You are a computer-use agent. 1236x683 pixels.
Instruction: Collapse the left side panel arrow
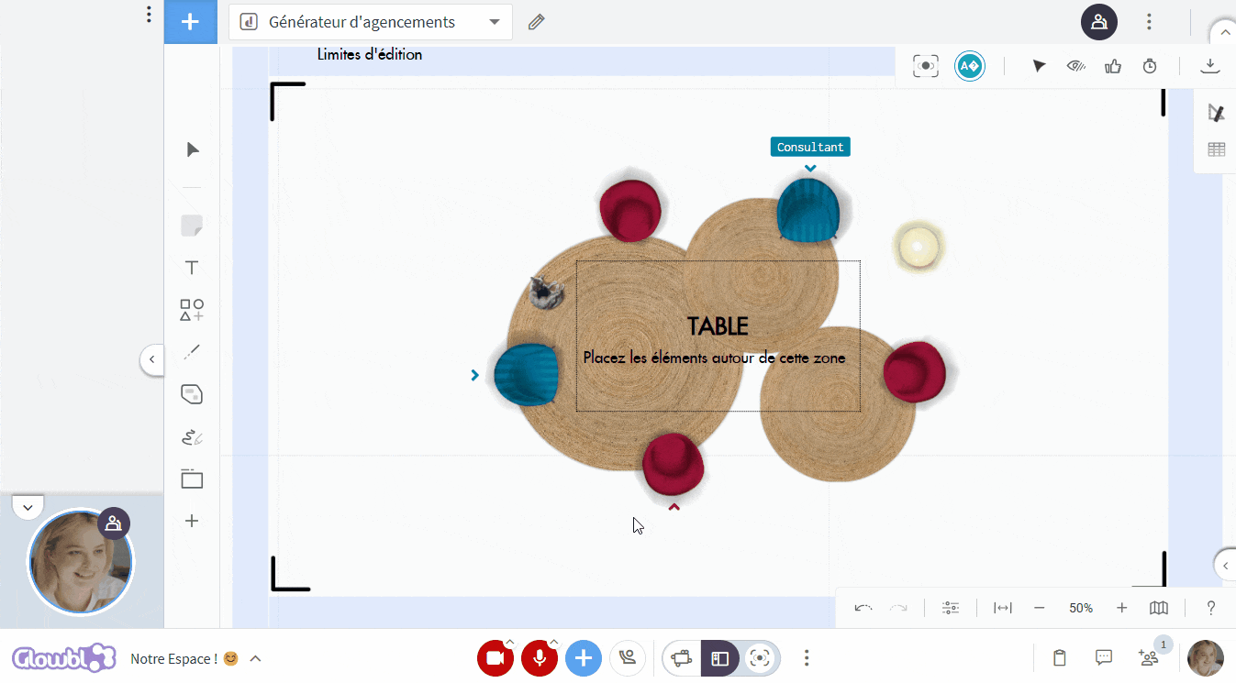(x=152, y=359)
